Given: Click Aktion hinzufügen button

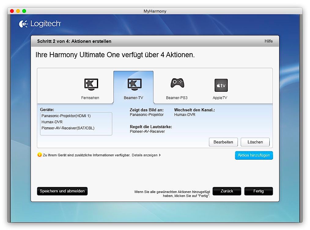Looking at the screenshot, I should tap(254, 155).
